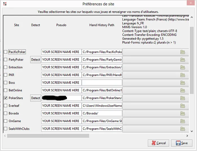
Task: Enable the SealsWithClubs site checkbox
Action: (6, 129)
